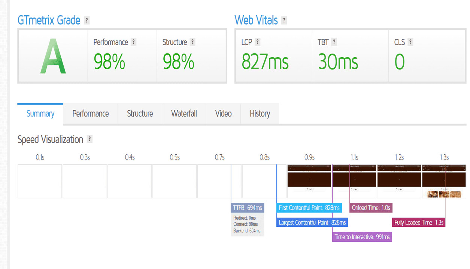This screenshot has width=470, height=269.
Task: Click Time to Interactive: 991ms label
Action: point(362,237)
